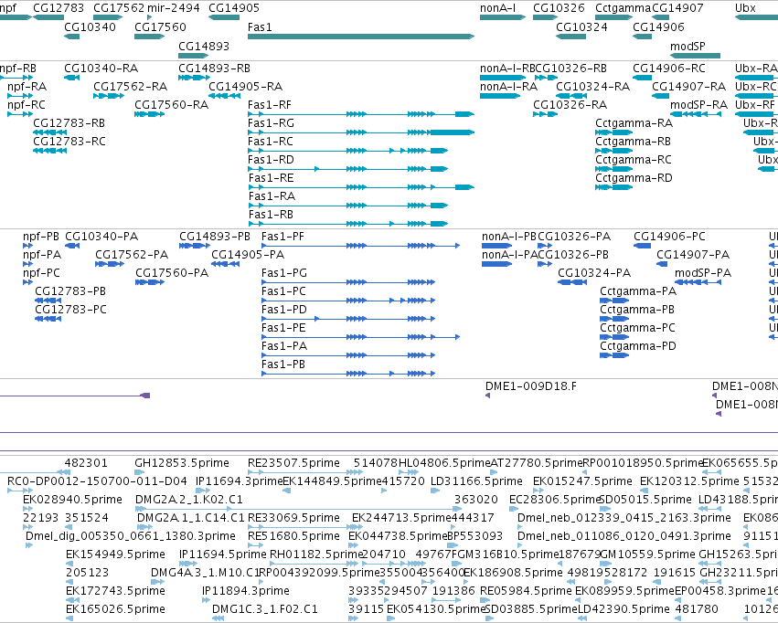Viewport: 778px width, 623px height.
Task: Click the CG14893-RB transcript label
Action: [x=214, y=69]
